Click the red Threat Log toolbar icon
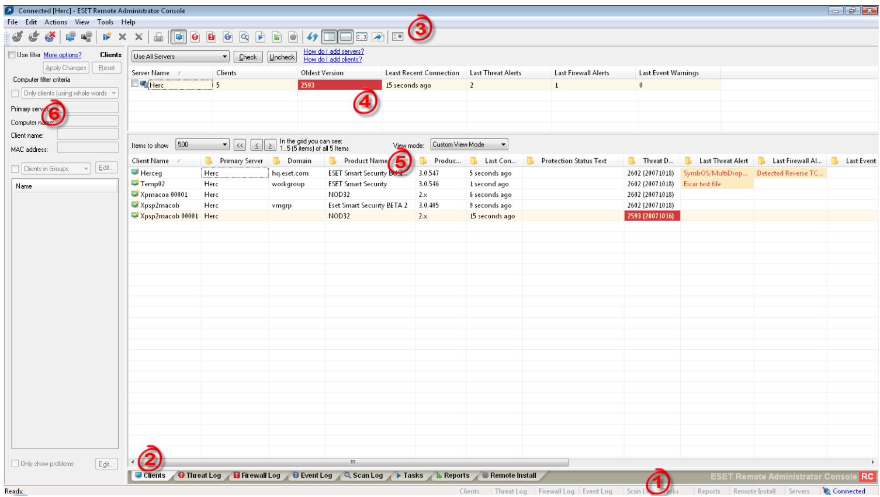Image resolution: width=880 pixels, height=497 pixels. coord(196,36)
